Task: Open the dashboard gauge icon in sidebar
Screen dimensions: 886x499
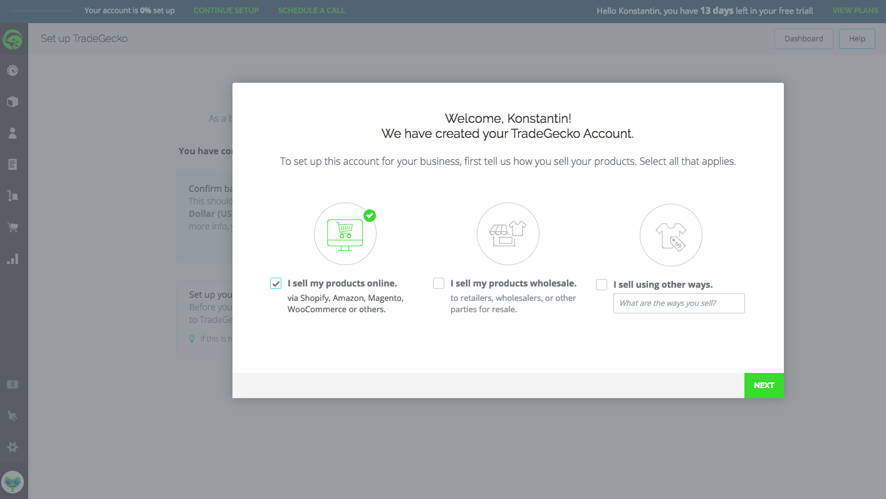Action: pos(13,70)
